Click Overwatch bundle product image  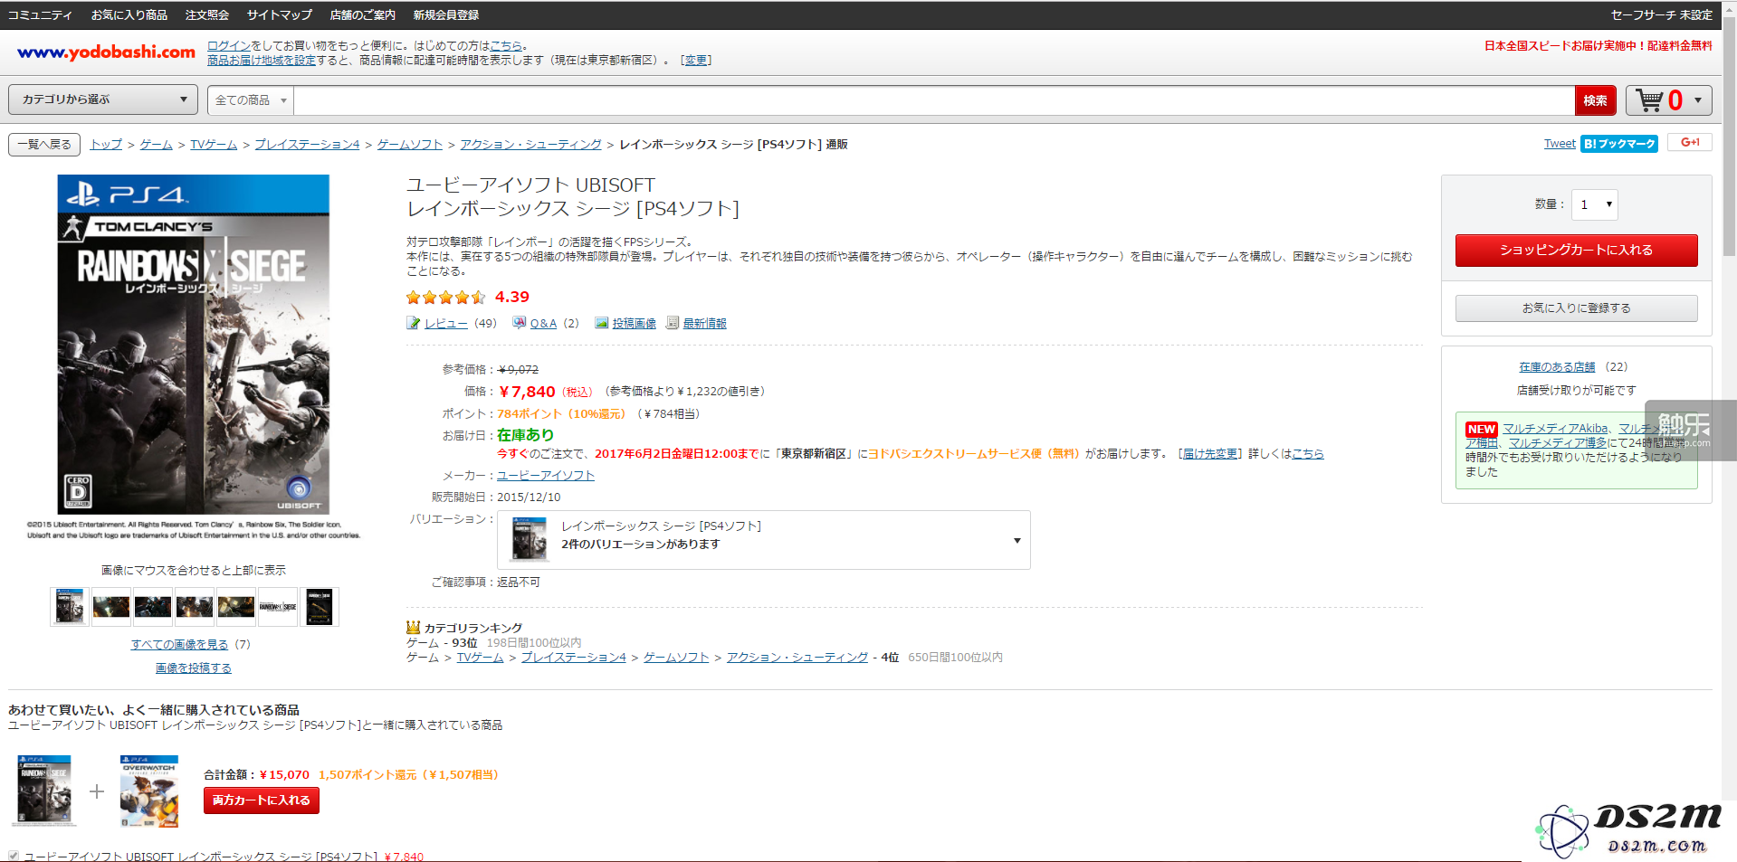point(149,791)
